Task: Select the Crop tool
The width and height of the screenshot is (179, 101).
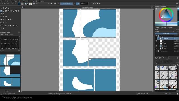Action: tap(6, 17)
